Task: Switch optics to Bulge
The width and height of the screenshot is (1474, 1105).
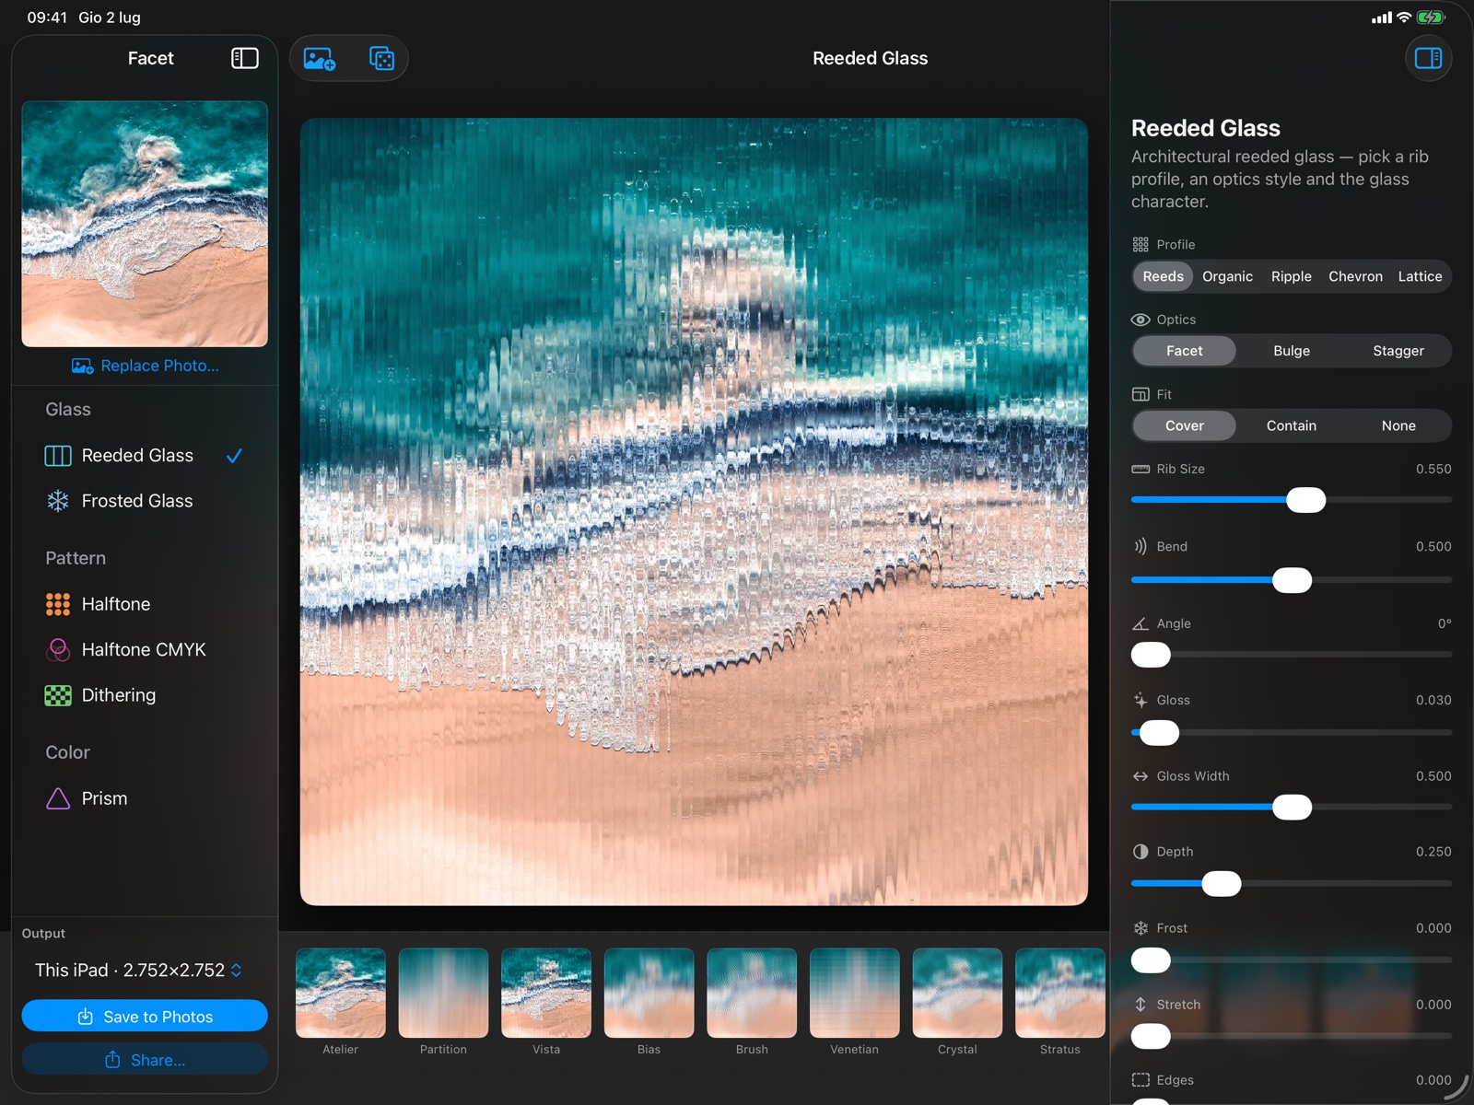Action: tap(1292, 351)
